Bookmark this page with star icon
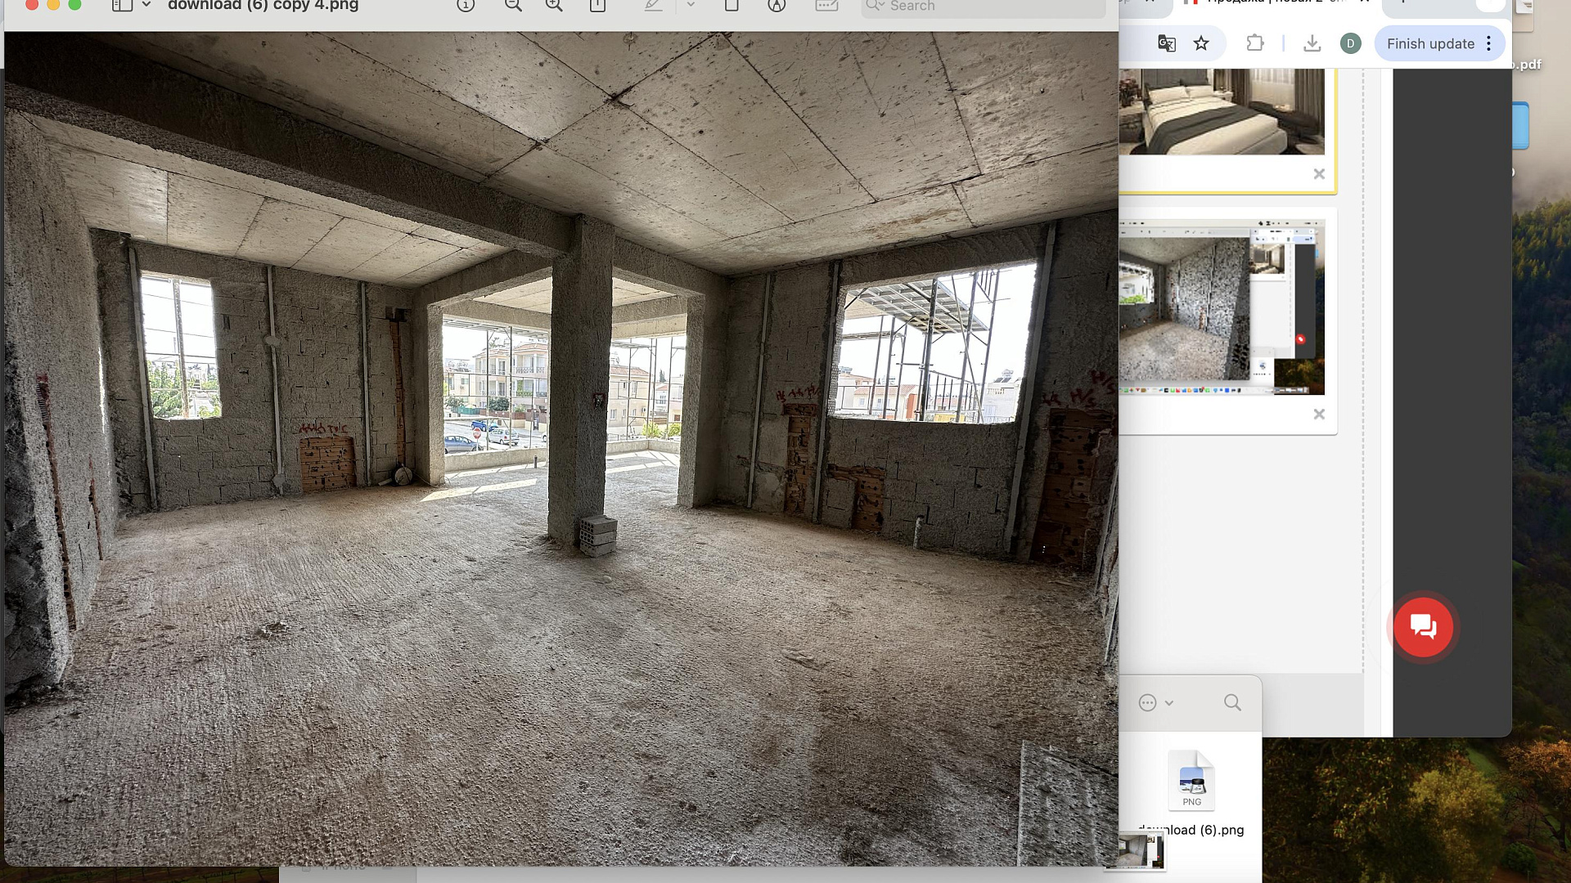Screen dimensions: 1571x883 point(1201,43)
